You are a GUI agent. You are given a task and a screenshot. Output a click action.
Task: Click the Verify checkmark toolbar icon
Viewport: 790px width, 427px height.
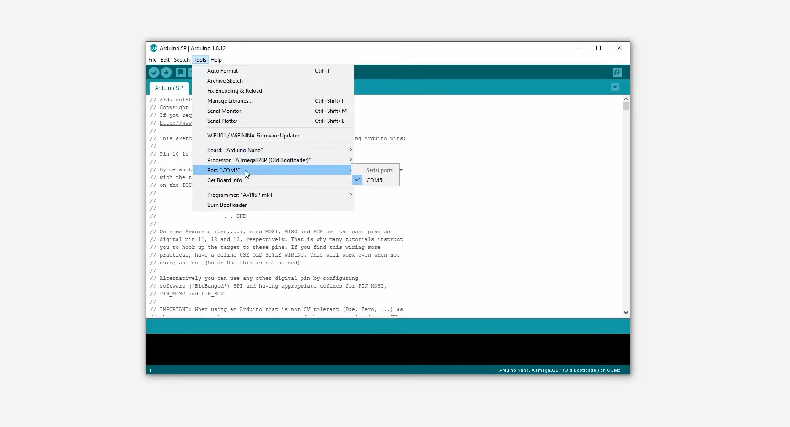[x=154, y=72]
